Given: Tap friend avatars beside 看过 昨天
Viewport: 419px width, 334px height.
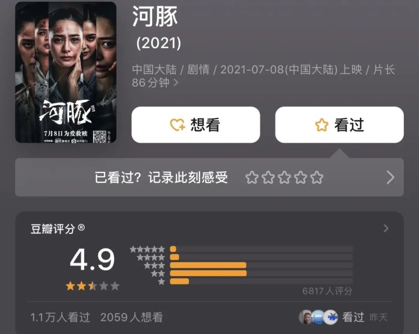Looking at the screenshot, I should pos(318,317).
